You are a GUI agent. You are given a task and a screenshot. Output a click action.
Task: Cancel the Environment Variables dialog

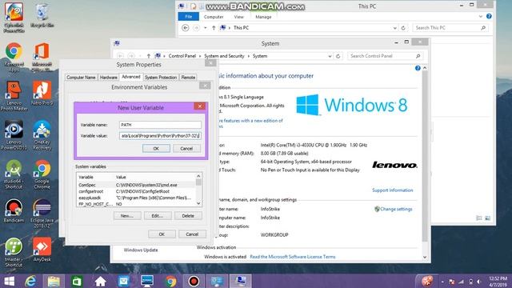(192, 234)
